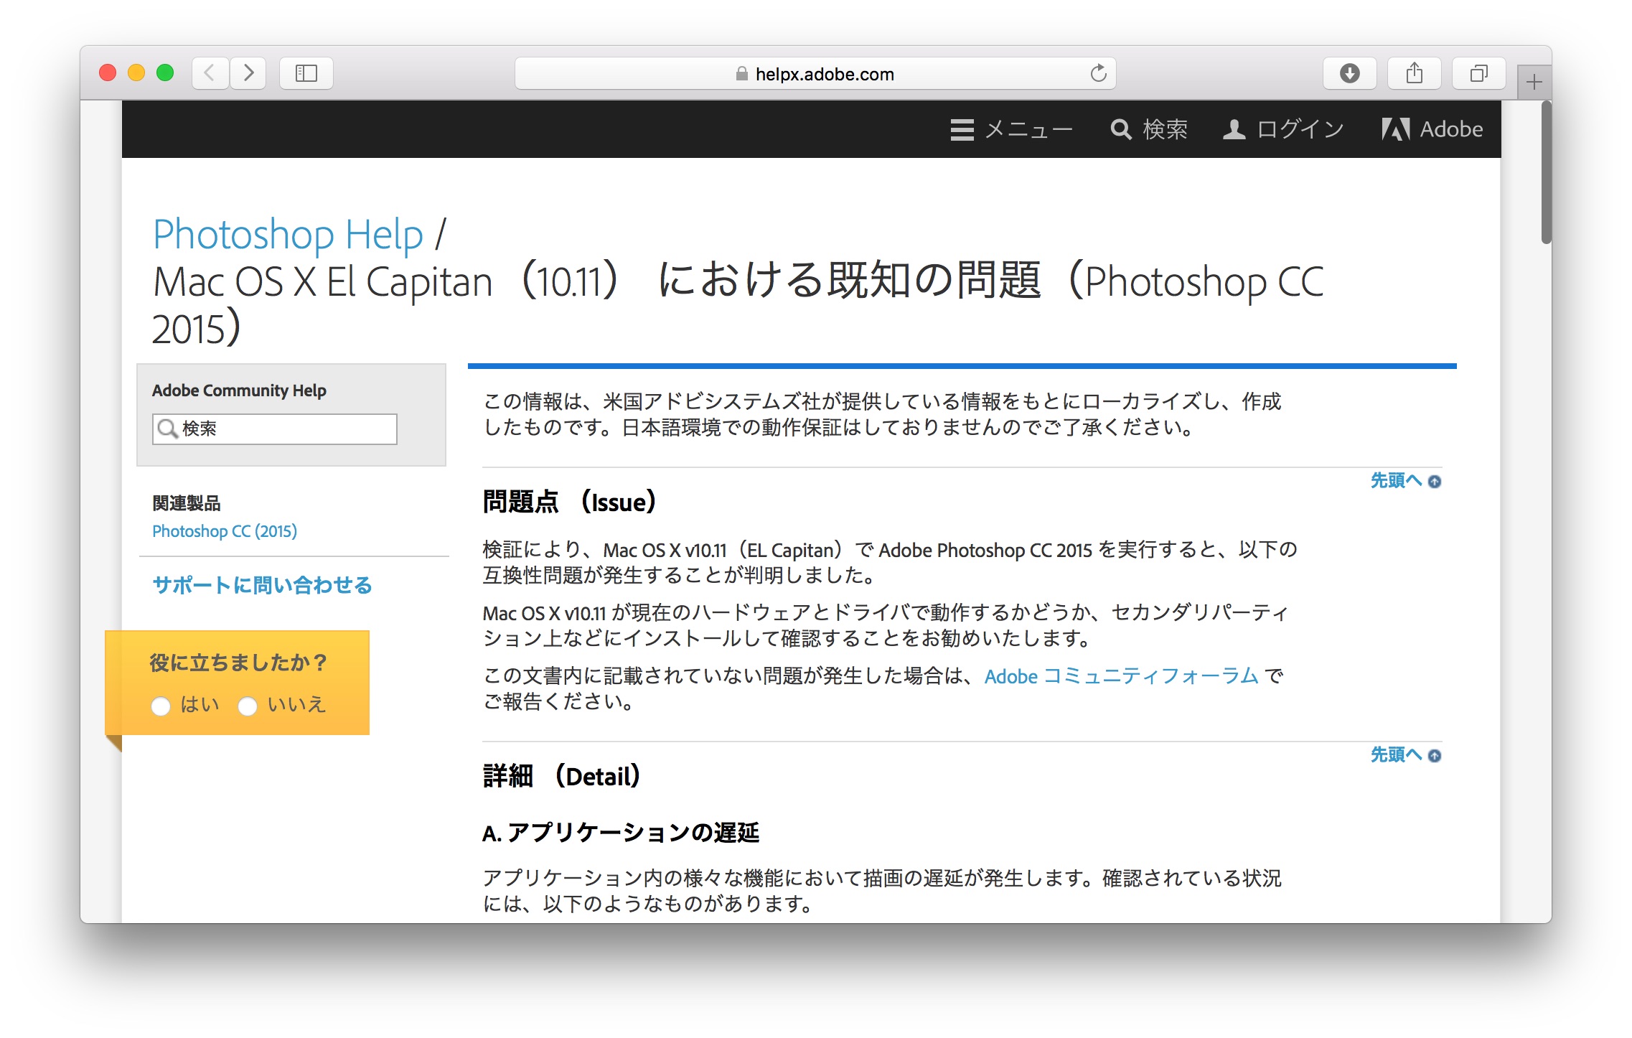Viewport: 1632px width, 1038px height.
Task: Select the いいえ radio button
Action: click(x=248, y=706)
